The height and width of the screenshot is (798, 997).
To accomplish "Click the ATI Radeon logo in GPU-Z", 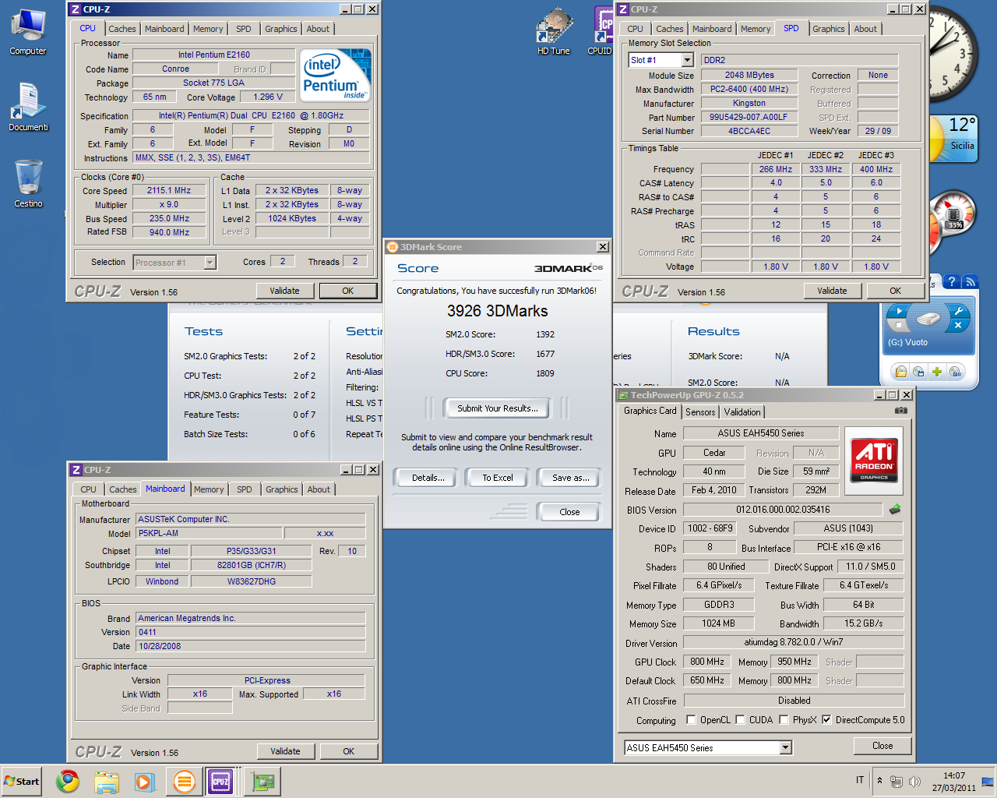I will coord(873,460).
